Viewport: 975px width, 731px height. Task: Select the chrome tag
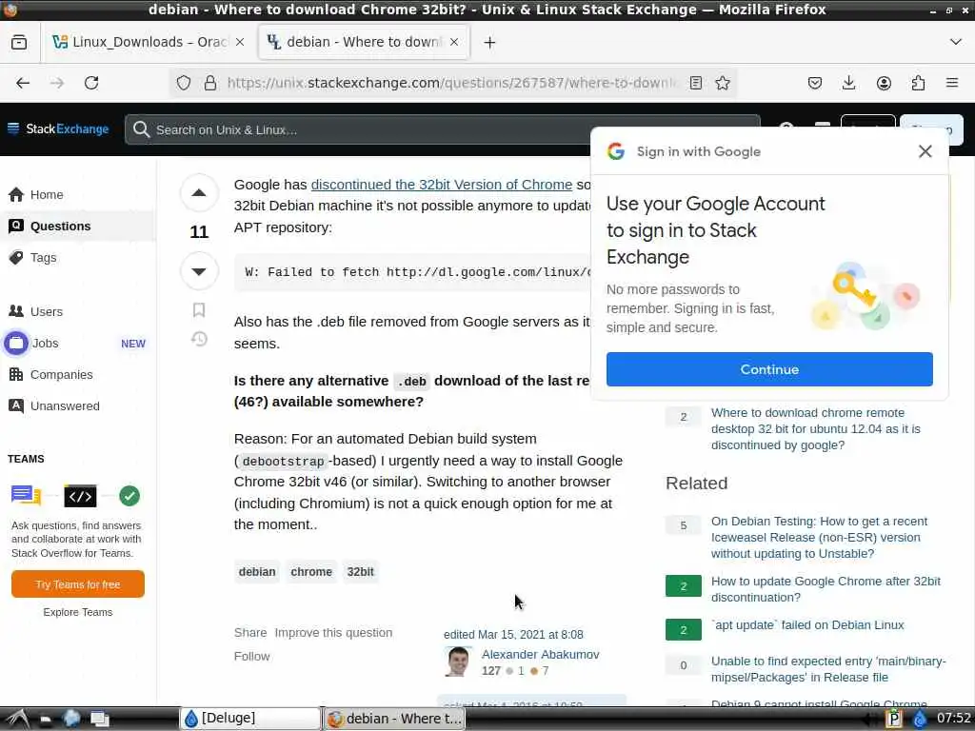[x=311, y=572]
